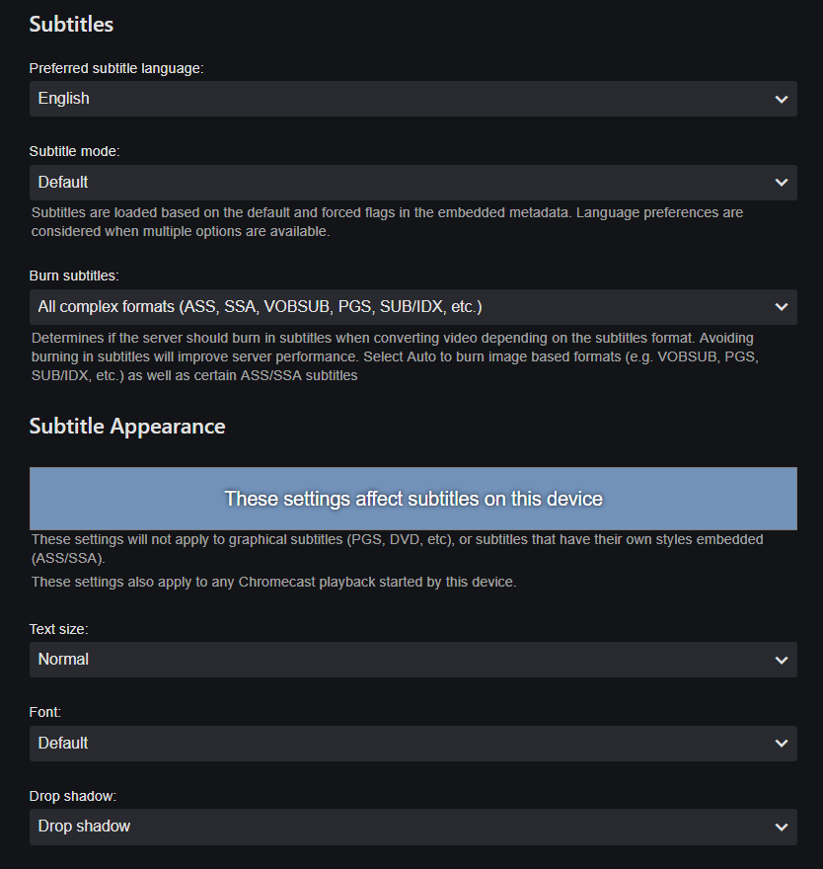Click the chevron arrow on Font Default
The width and height of the screenshot is (823, 869).
tap(782, 744)
